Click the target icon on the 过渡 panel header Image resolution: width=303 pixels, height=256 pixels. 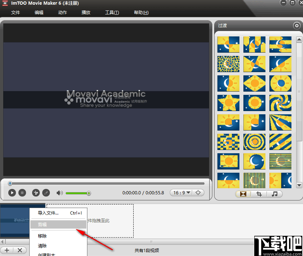(x=297, y=25)
